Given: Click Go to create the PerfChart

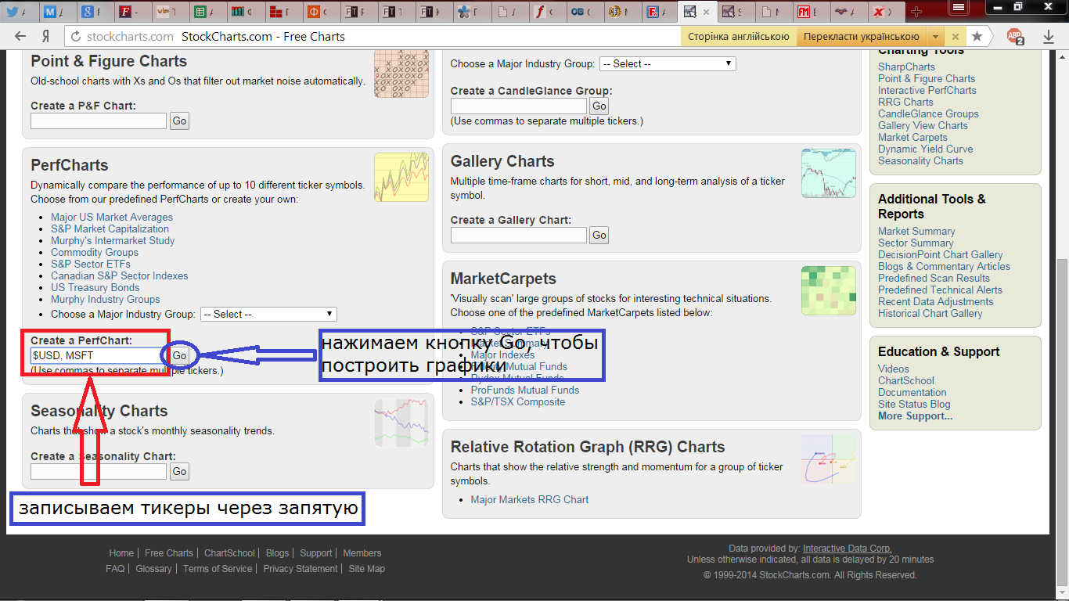Looking at the screenshot, I should coord(180,355).
